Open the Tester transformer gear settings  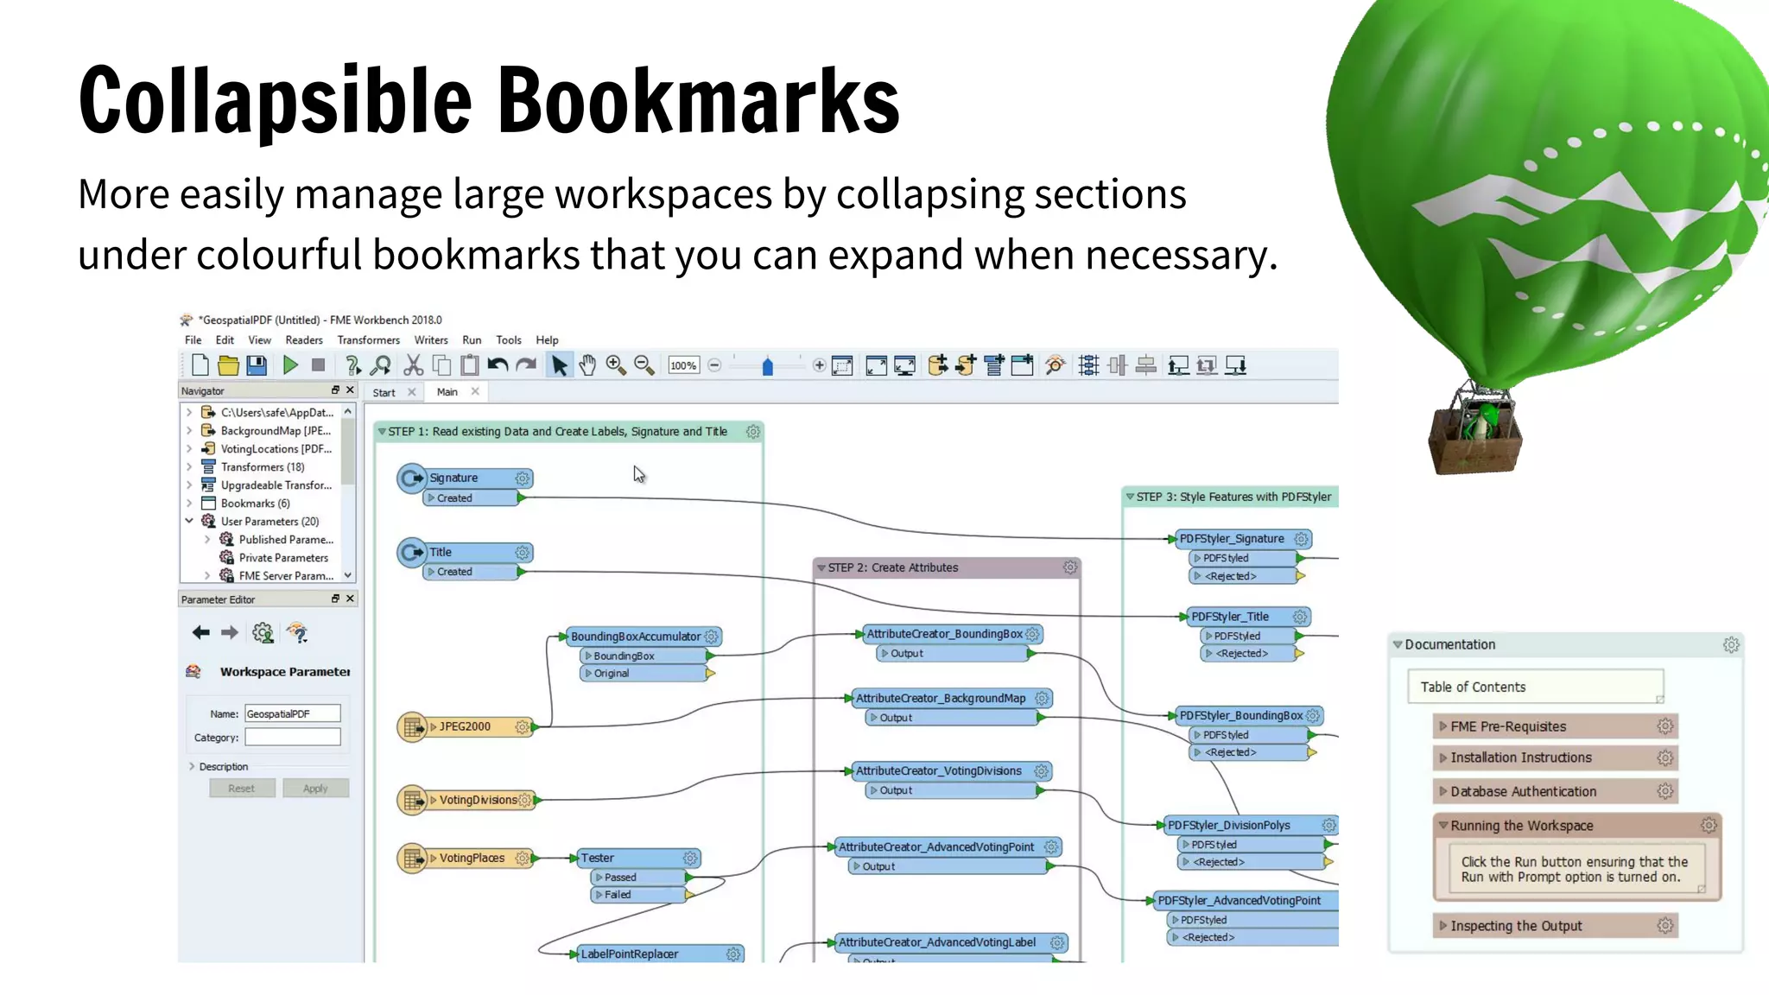[x=690, y=858]
